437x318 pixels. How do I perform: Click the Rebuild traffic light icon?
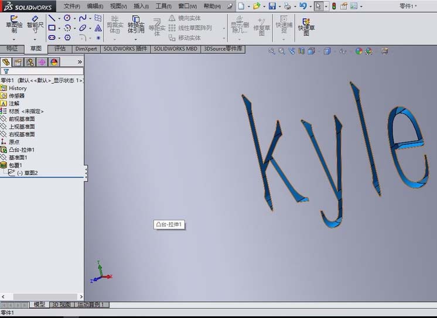pyautogui.click(x=334, y=6)
